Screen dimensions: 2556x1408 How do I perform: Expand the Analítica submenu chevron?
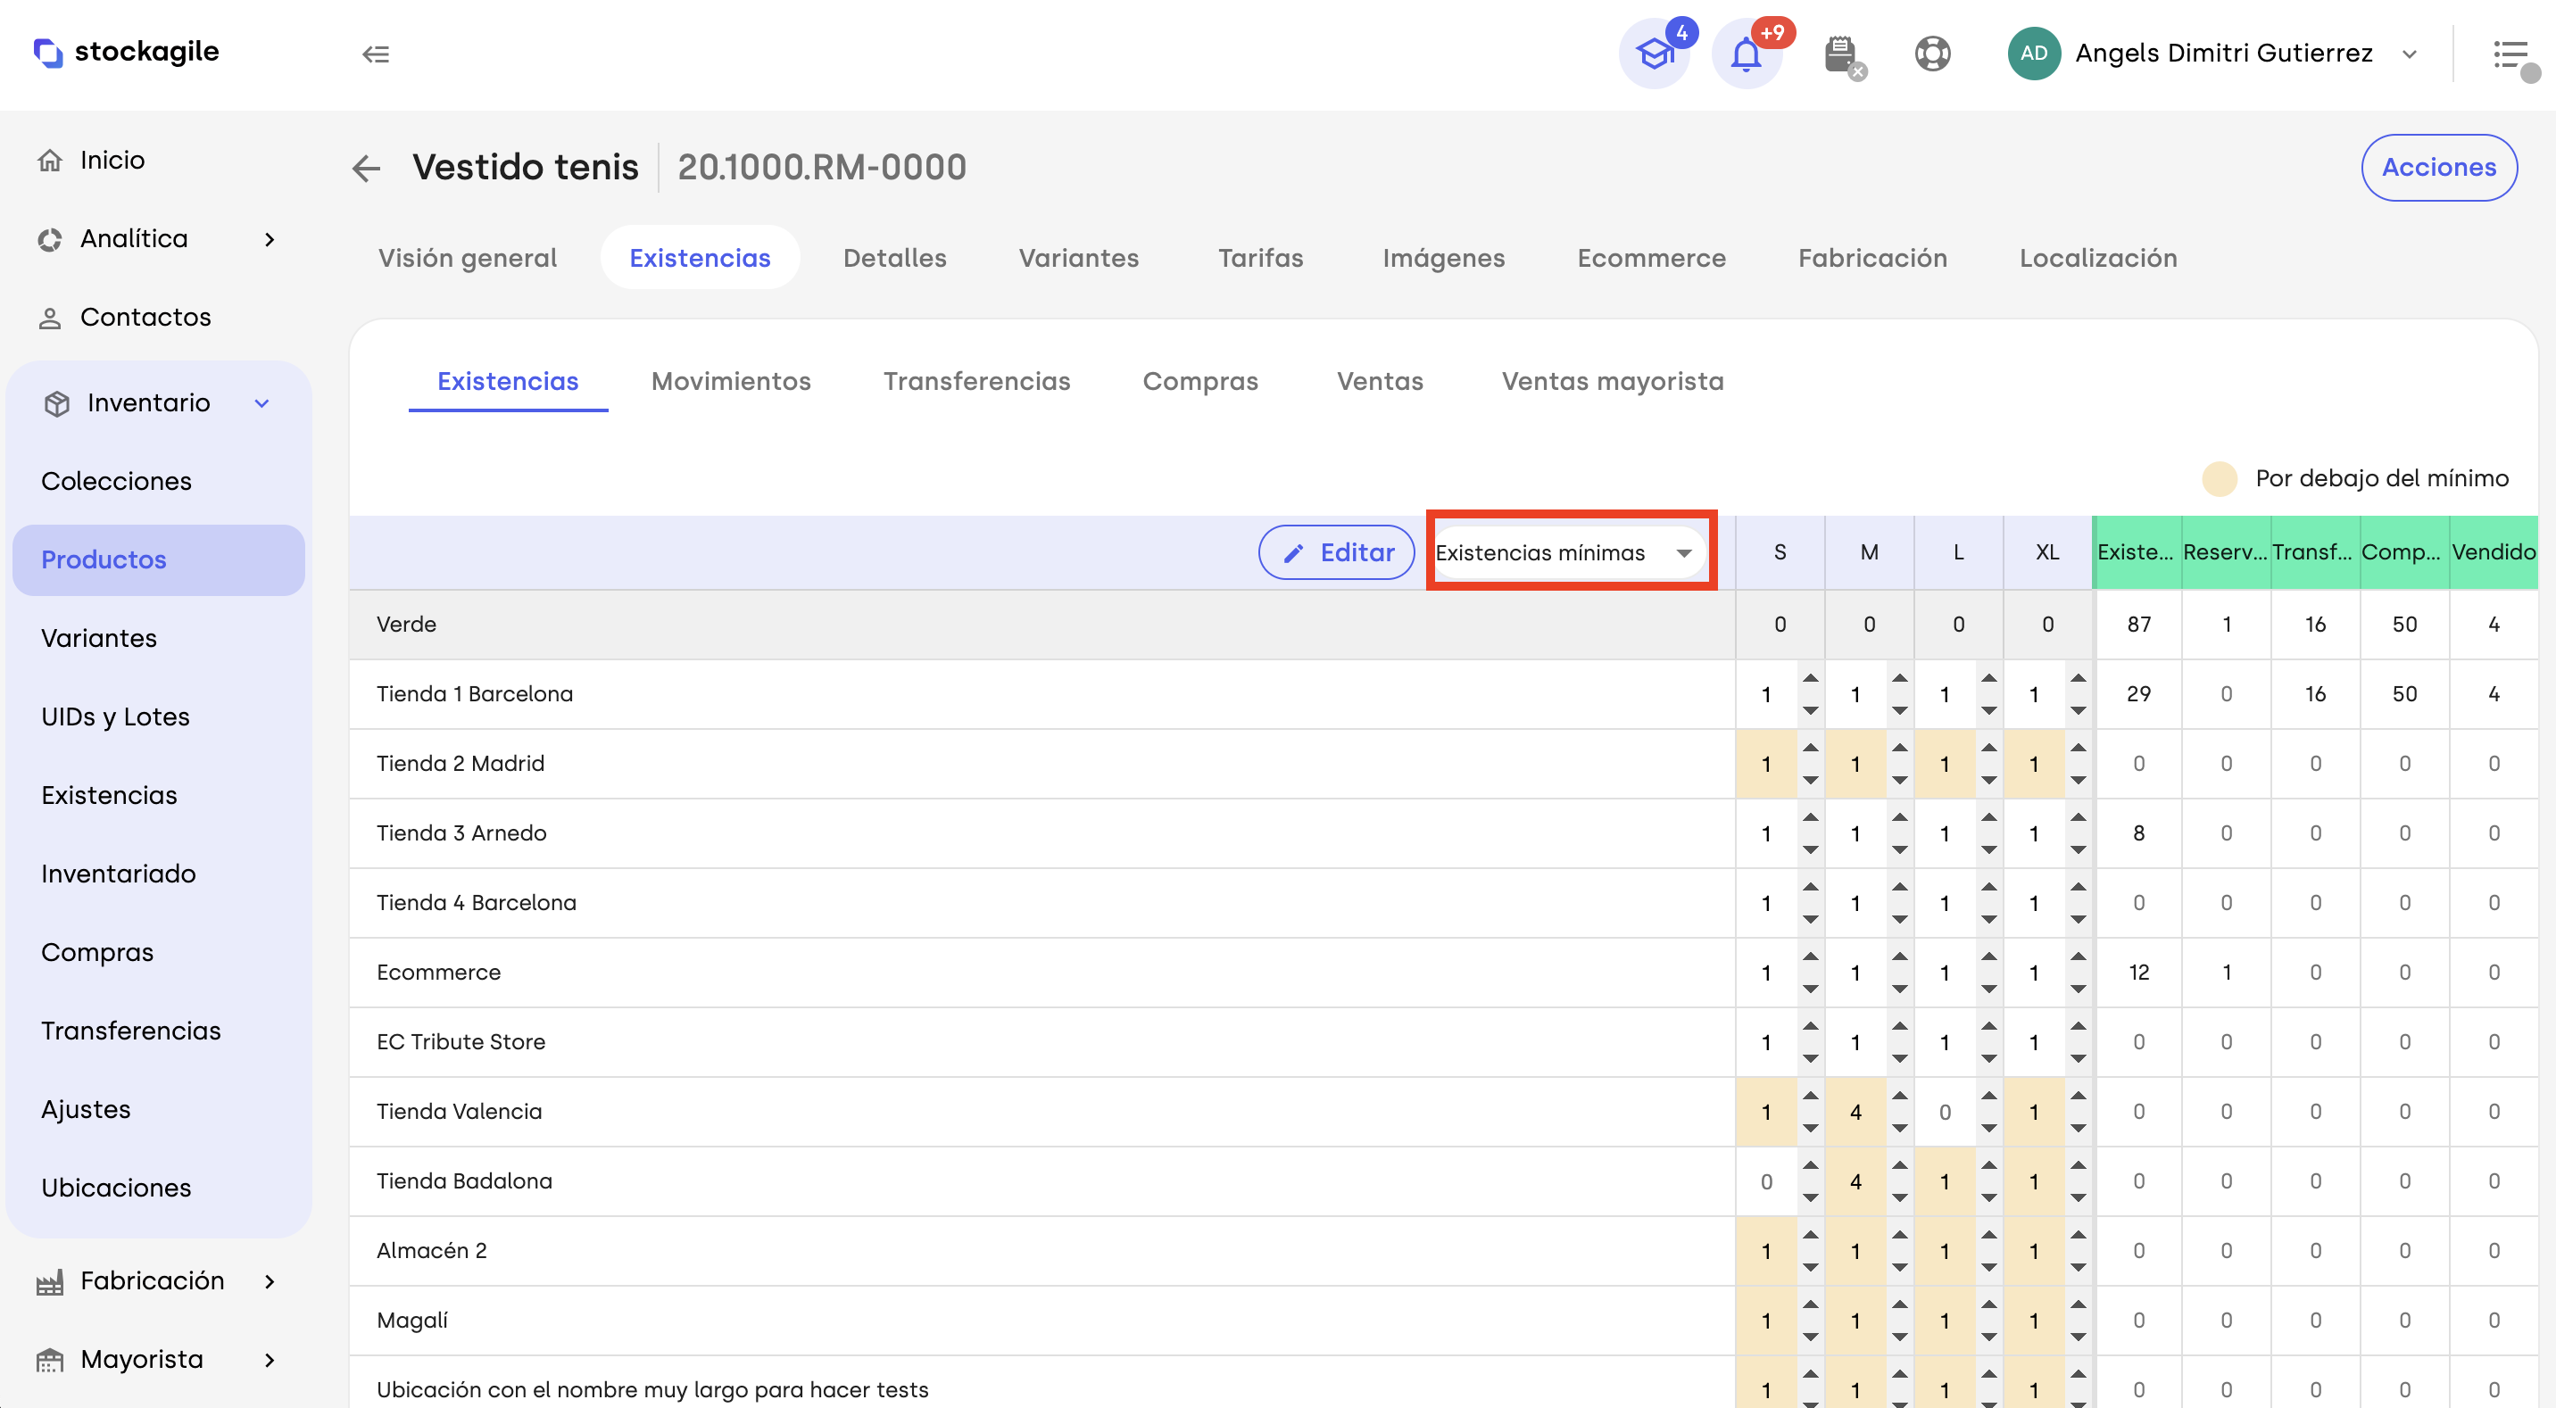(269, 239)
